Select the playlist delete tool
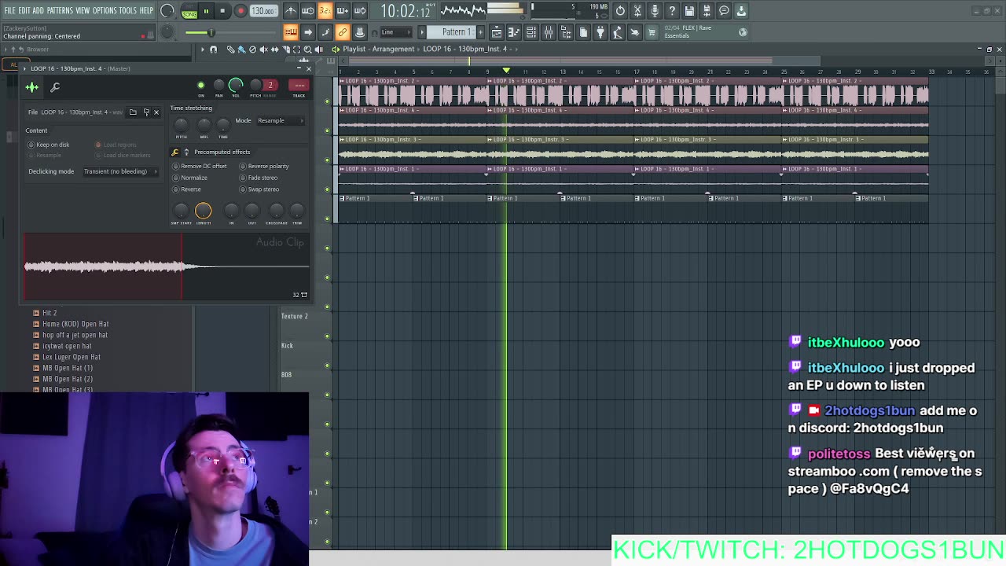 [252, 49]
